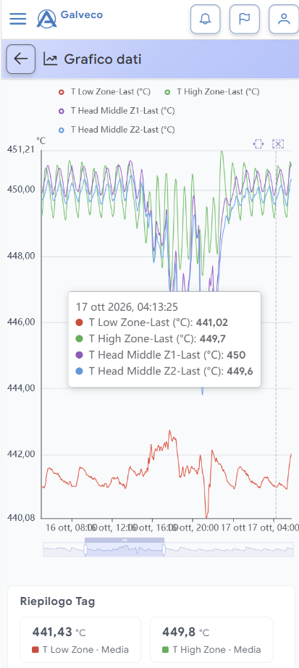Click the 17 ott, 04:00 x-axis label
The height and width of the screenshot is (668, 299).
(x=273, y=528)
